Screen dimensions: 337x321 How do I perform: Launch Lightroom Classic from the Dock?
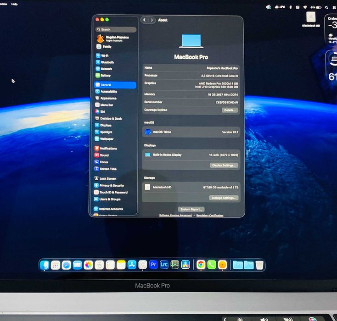(x=164, y=265)
